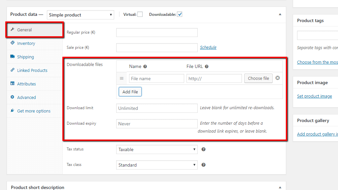338x190 pixels.
Task: Open the Tax class Standard dropdown
Action: point(157,165)
